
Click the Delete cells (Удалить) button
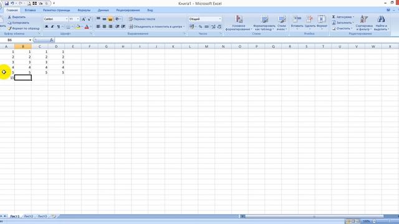point(310,22)
